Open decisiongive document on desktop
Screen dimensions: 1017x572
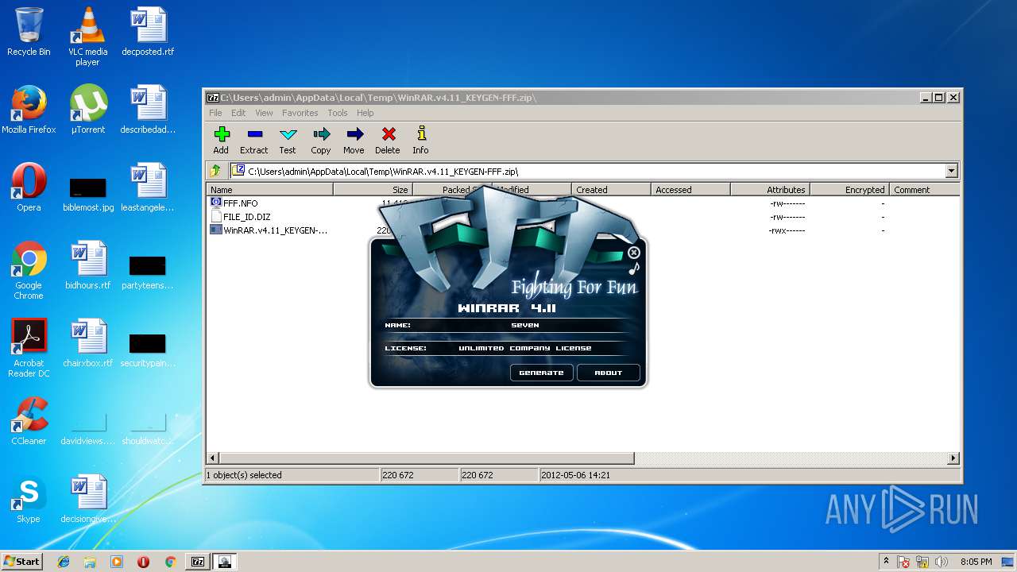[x=87, y=499]
